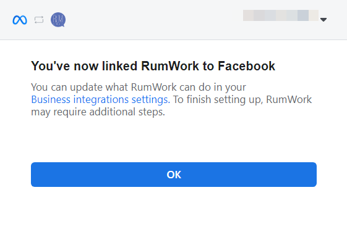The height and width of the screenshot is (227, 347).
Task: Confirm the dialog with the OK button
Action: [174, 175]
